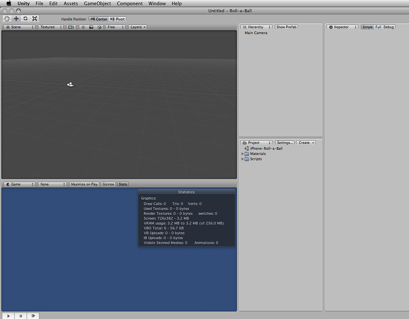Open the Layers dropdown
Screen dimensions: 409x319
137,27
